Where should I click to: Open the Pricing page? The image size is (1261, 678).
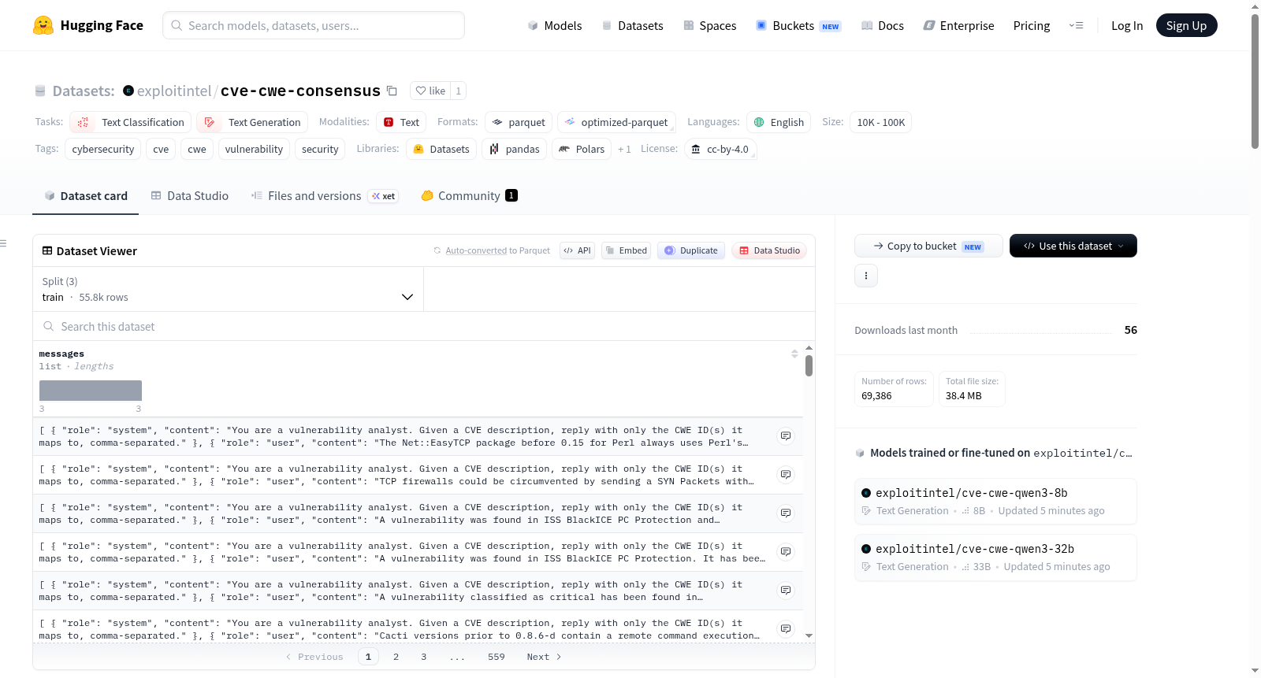(x=1032, y=25)
